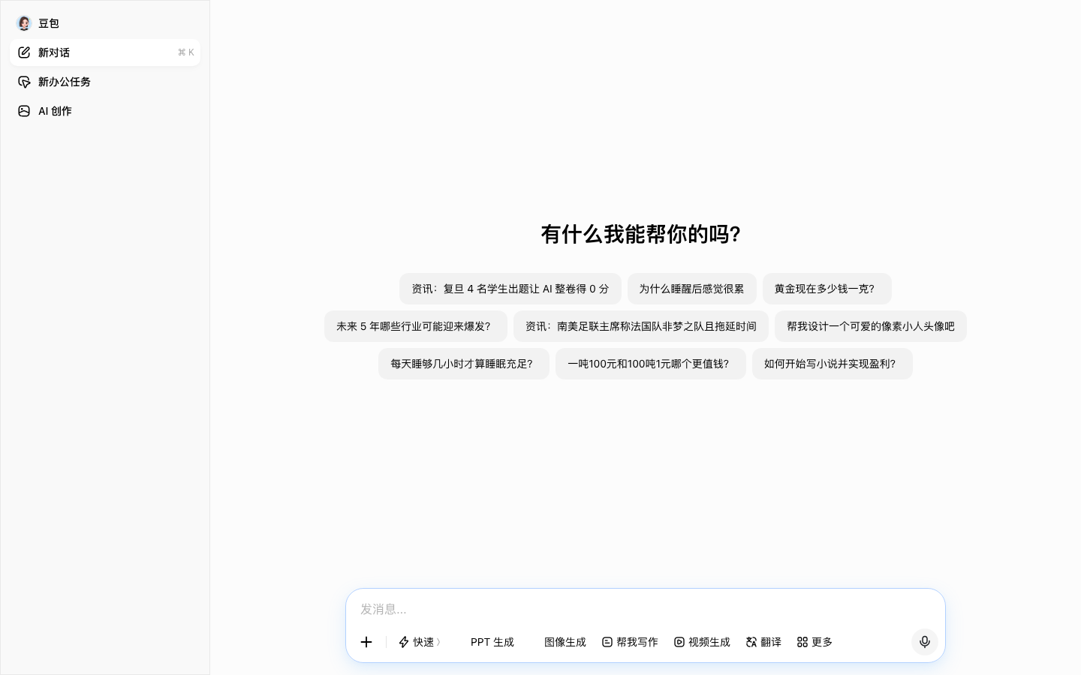Select suggestion 黄金现在多少钱一克

tap(827, 289)
